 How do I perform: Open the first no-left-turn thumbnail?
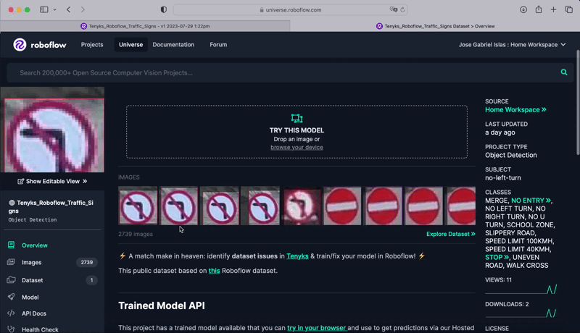(x=138, y=206)
